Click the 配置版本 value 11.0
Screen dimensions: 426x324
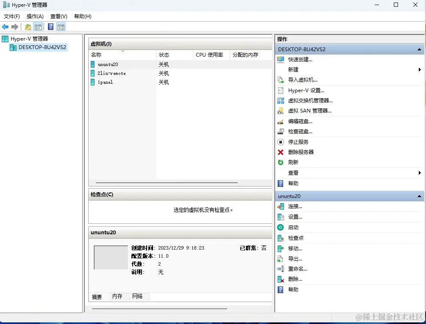pyautogui.click(x=163, y=256)
